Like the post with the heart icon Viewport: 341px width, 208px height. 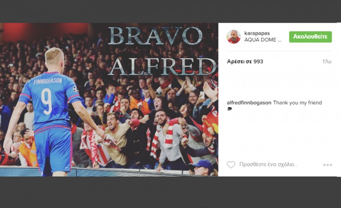(231, 165)
